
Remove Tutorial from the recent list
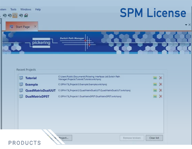161,78
